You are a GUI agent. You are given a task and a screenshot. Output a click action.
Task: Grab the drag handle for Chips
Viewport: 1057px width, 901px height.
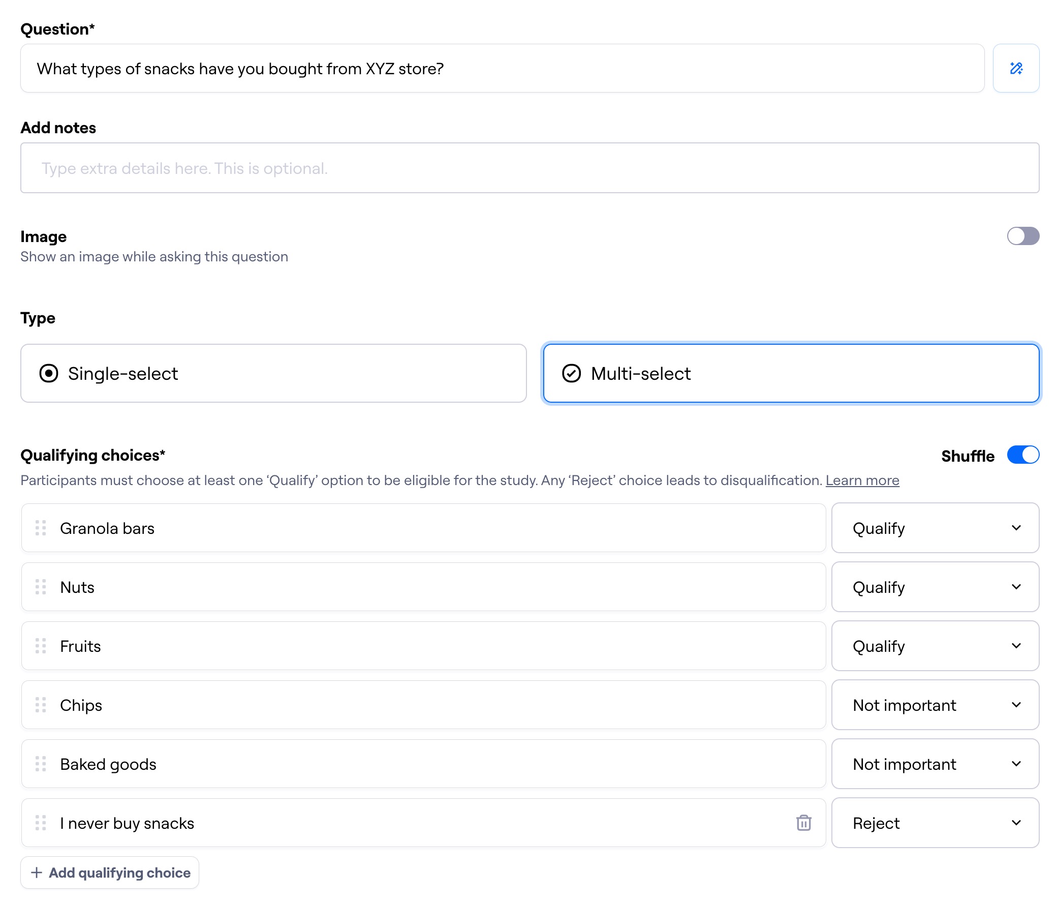pyautogui.click(x=41, y=704)
